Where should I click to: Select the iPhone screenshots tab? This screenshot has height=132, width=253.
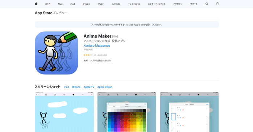coord(76,87)
